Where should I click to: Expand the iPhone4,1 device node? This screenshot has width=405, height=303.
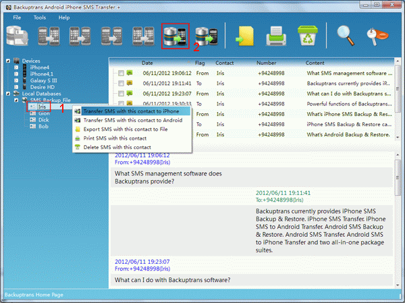(x=16, y=74)
